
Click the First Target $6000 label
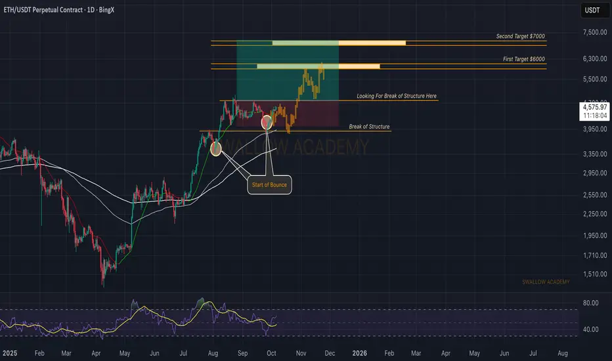point(524,59)
